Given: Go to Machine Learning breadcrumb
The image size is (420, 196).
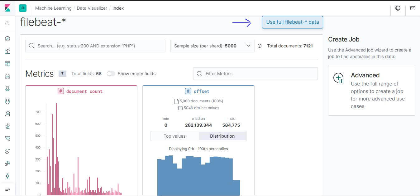Looking at the screenshot, I should [53, 8].
